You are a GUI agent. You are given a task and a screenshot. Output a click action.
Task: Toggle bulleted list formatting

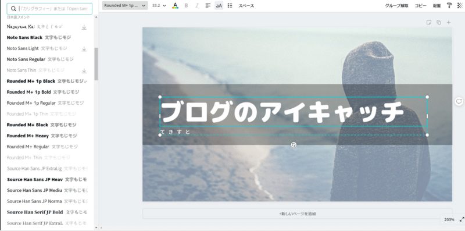pyautogui.click(x=230, y=6)
